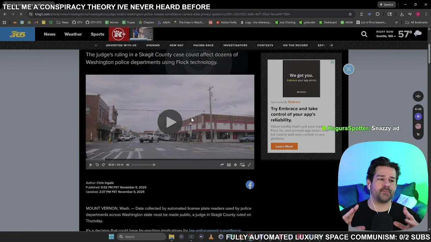Click Learn More in Embrace ad
This screenshot has height=242, width=431.
tap(284, 147)
